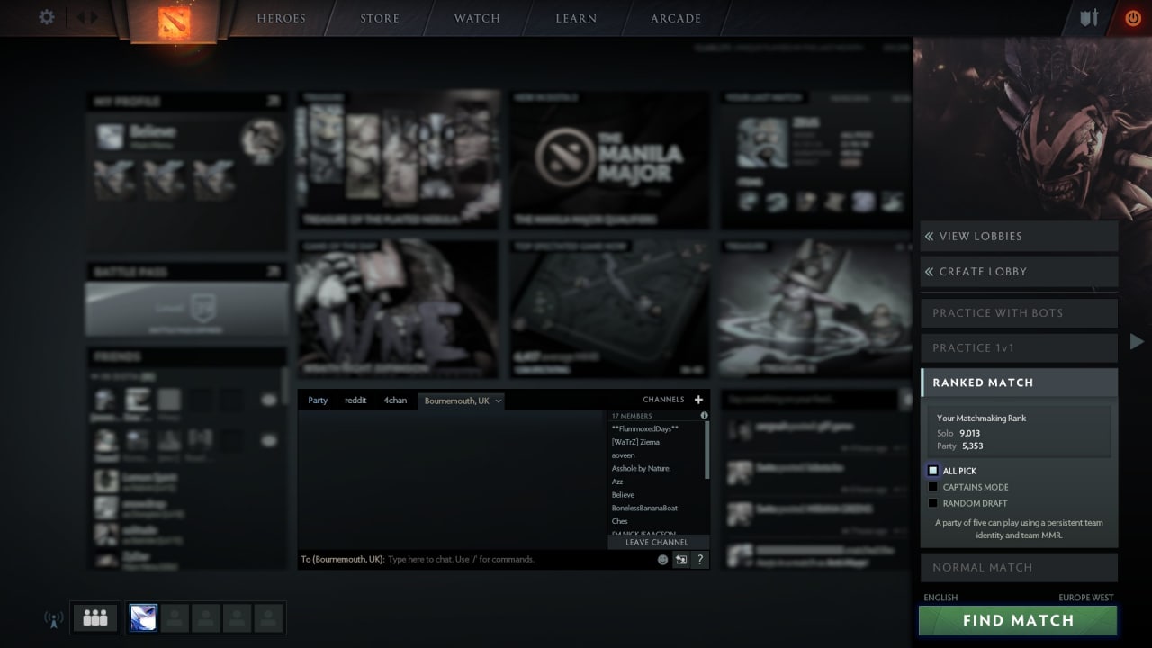This screenshot has height=648, width=1152.
Task: Open chat help question mark
Action: 700,559
